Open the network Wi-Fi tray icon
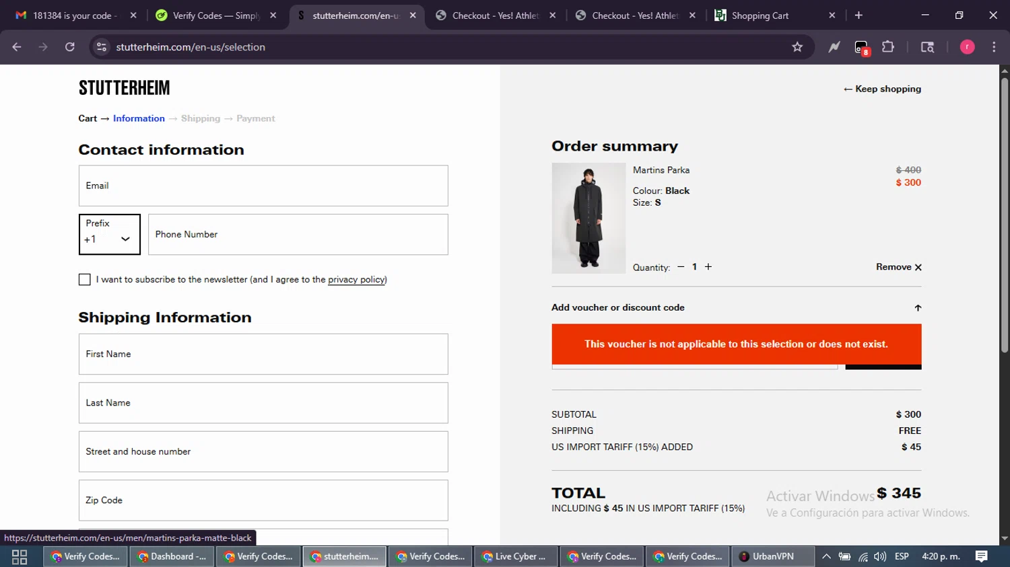The height and width of the screenshot is (567, 1010). (x=863, y=556)
